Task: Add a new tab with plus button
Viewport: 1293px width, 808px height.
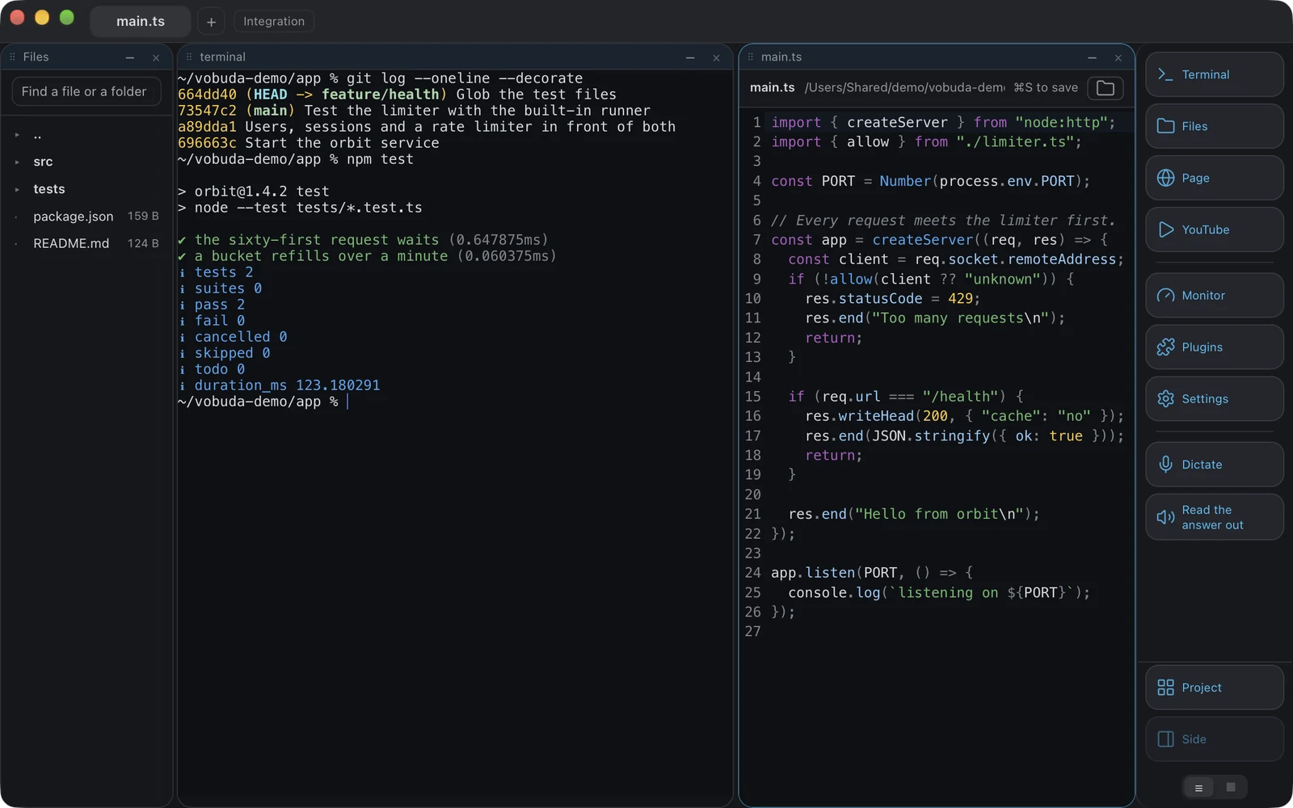Action: pos(211,22)
